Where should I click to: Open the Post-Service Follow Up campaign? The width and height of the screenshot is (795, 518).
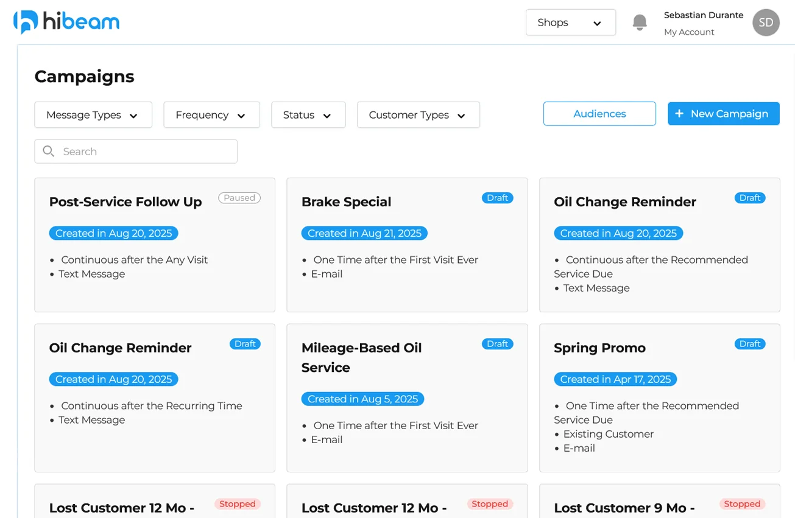click(x=125, y=202)
